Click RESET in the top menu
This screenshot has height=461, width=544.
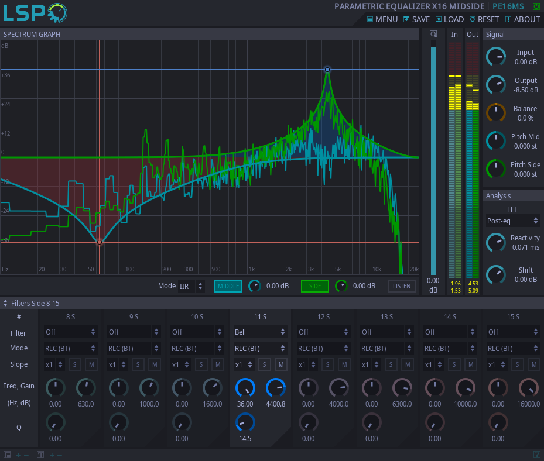tap(484, 19)
